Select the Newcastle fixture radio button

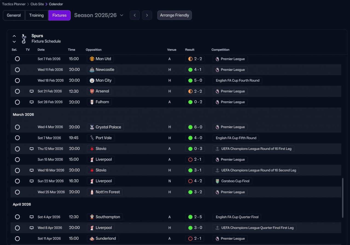click(17, 70)
